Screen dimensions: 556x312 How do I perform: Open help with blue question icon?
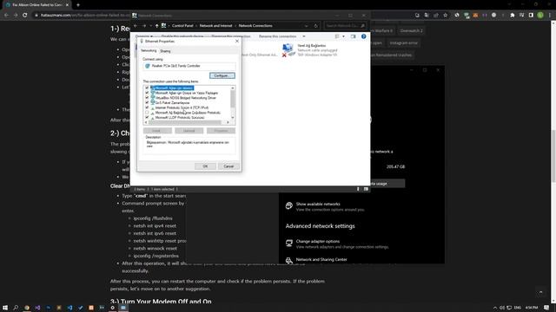point(363,36)
